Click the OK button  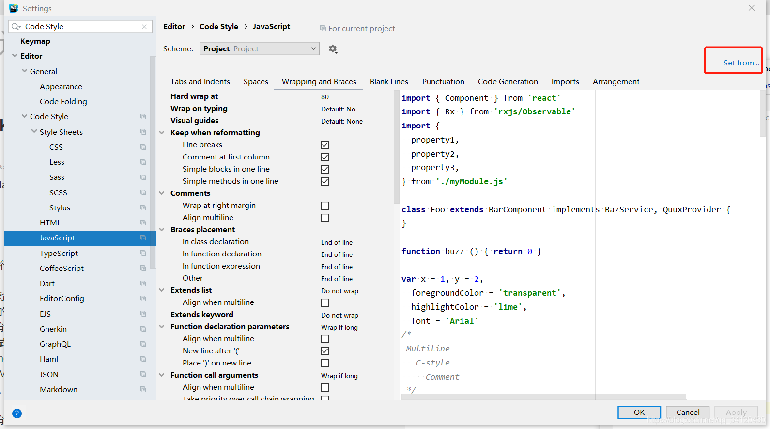tap(639, 412)
